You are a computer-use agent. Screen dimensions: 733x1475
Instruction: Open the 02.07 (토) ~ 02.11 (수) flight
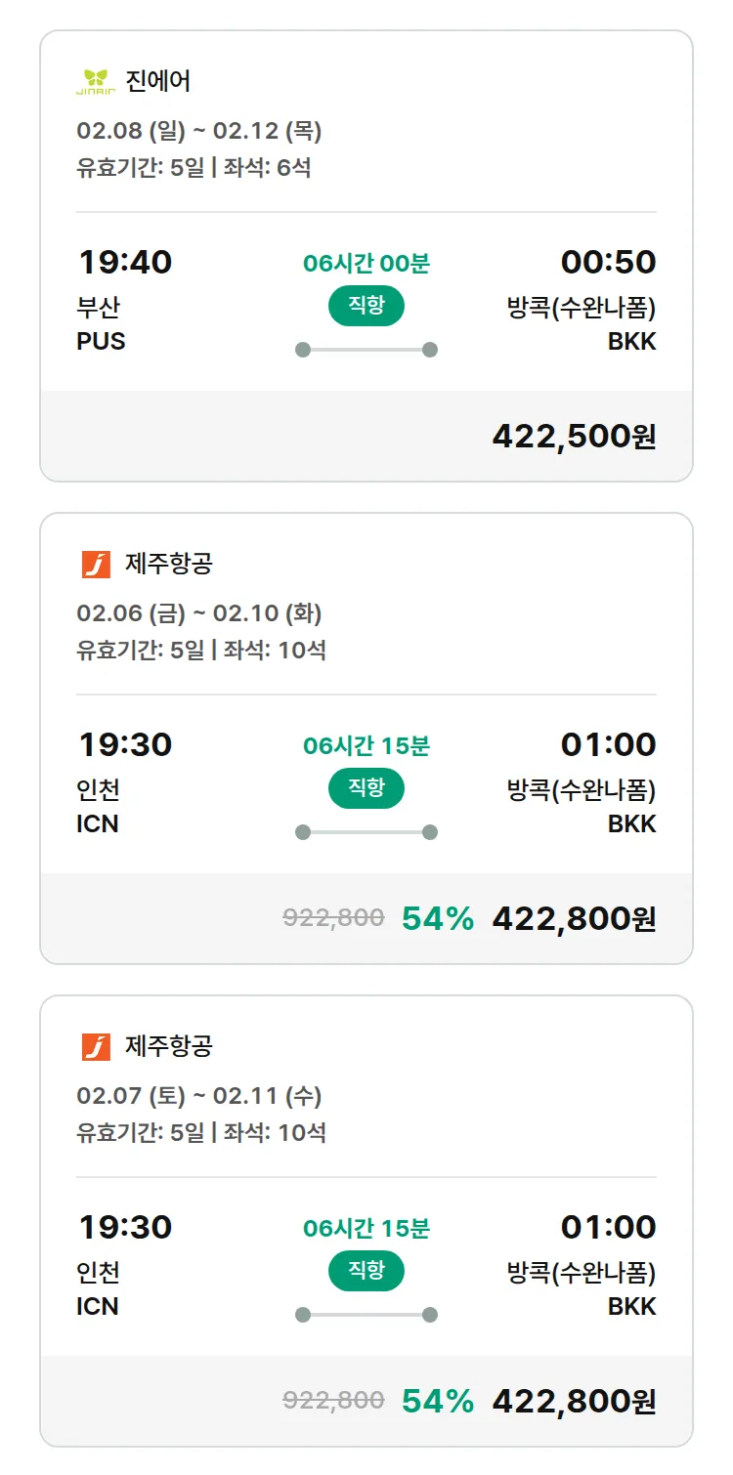click(199, 1096)
